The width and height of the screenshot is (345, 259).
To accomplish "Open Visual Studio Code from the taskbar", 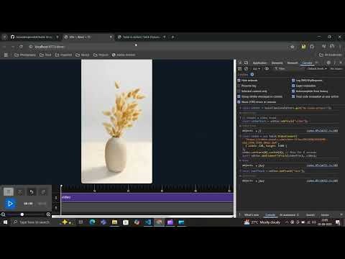I will pyautogui.click(x=148, y=222).
